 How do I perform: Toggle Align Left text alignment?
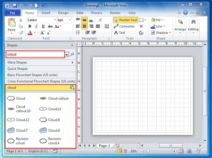coord(78,26)
